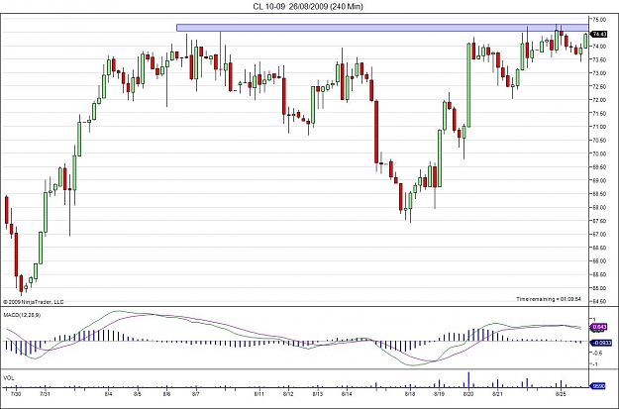Viewport: 619px width, 409px height.
Task: Click the VOL panel label
Action: [9, 378]
